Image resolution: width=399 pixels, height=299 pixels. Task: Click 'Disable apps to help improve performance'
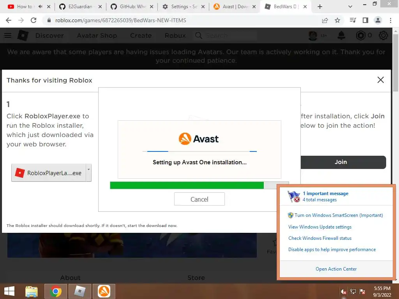332,250
